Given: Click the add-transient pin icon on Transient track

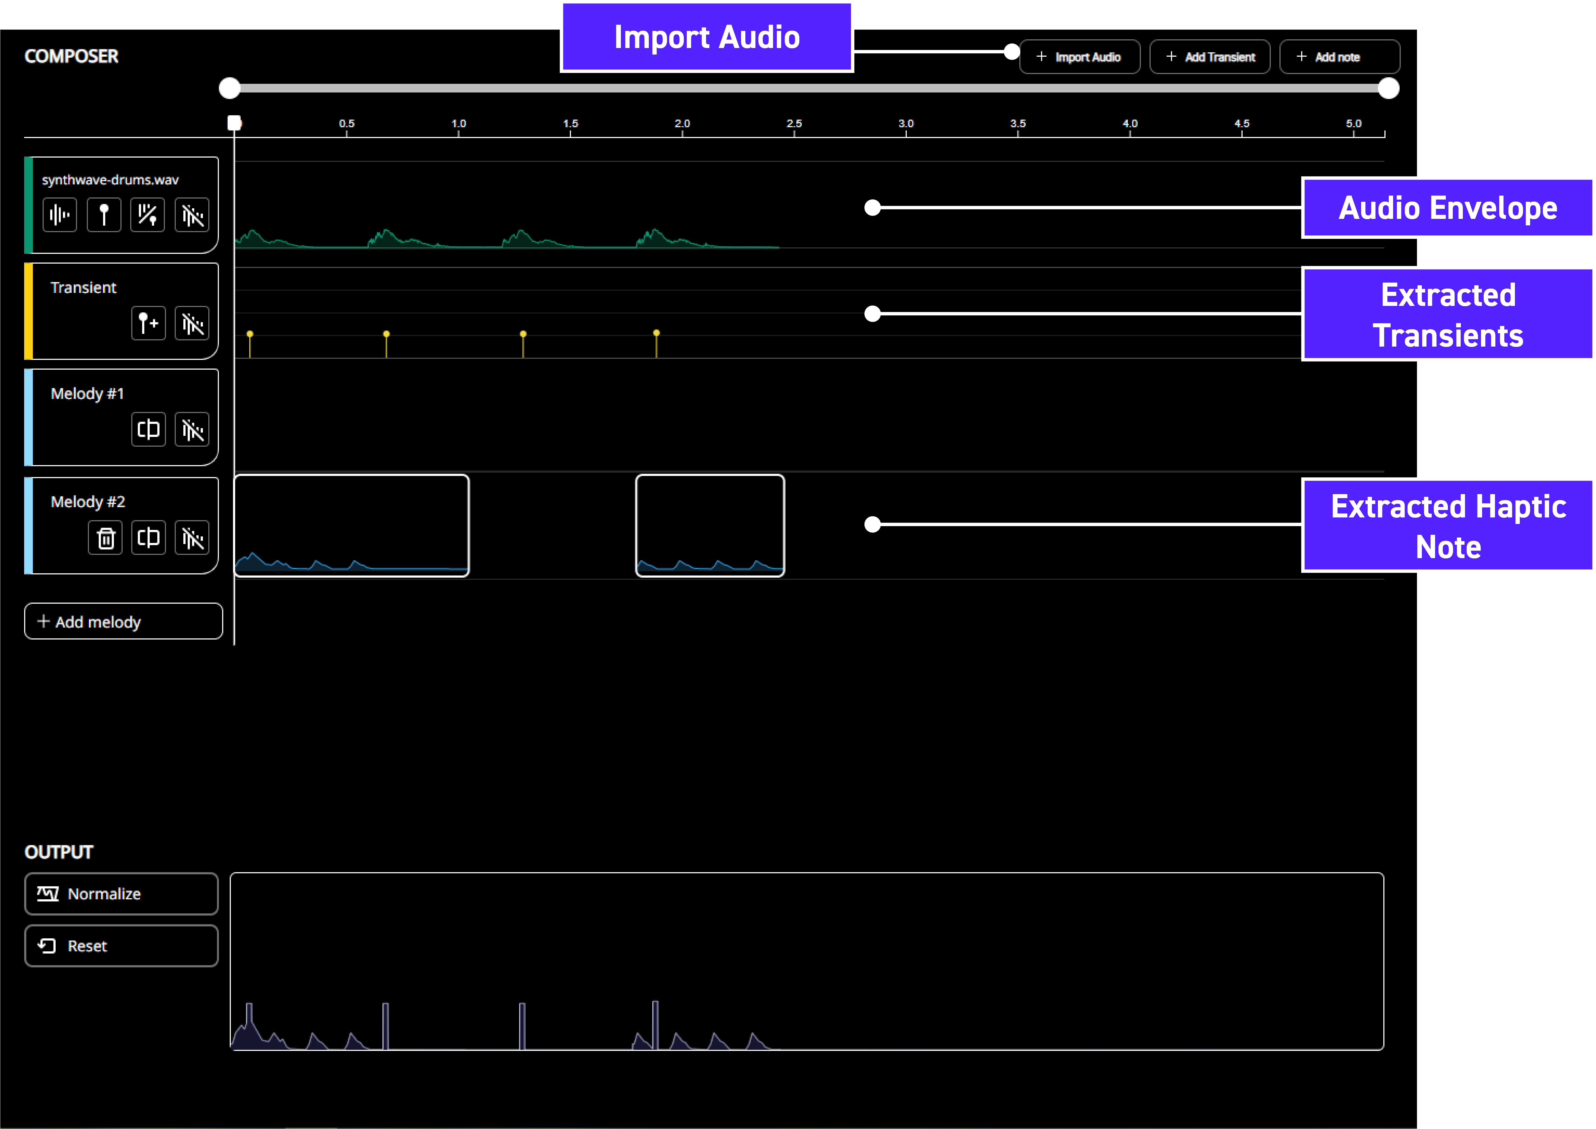Looking at the screenshot, I should (149, 323).
